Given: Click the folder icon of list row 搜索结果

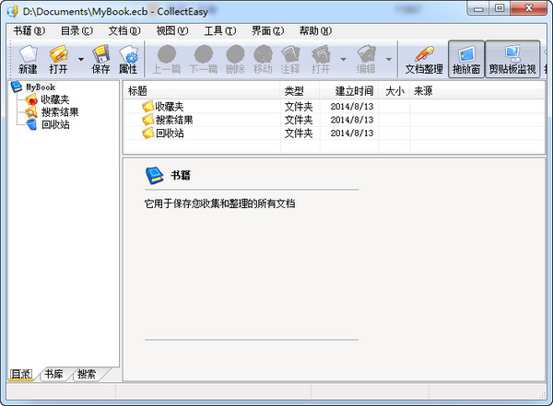Looking at the screenshot, I should [x=148, y=120].
